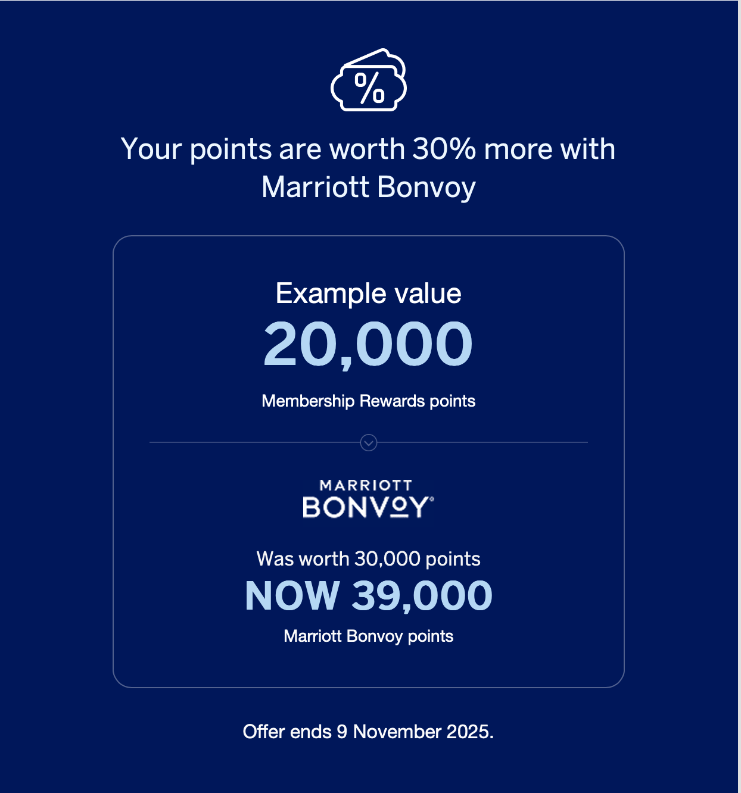The image size is (741, 793).
Task: Click 'Marriott Bonvoy' in the headline's second line
Action: 369,187
